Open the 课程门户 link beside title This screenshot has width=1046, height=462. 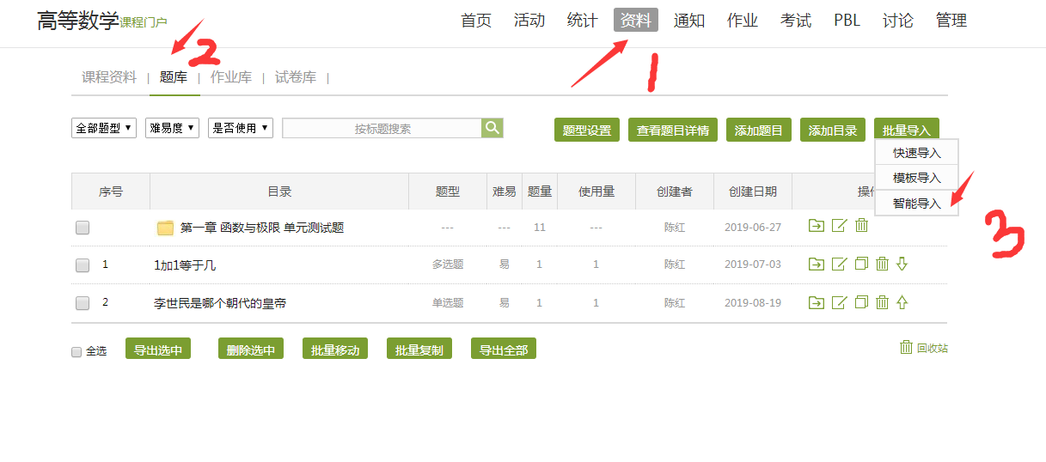144,22
